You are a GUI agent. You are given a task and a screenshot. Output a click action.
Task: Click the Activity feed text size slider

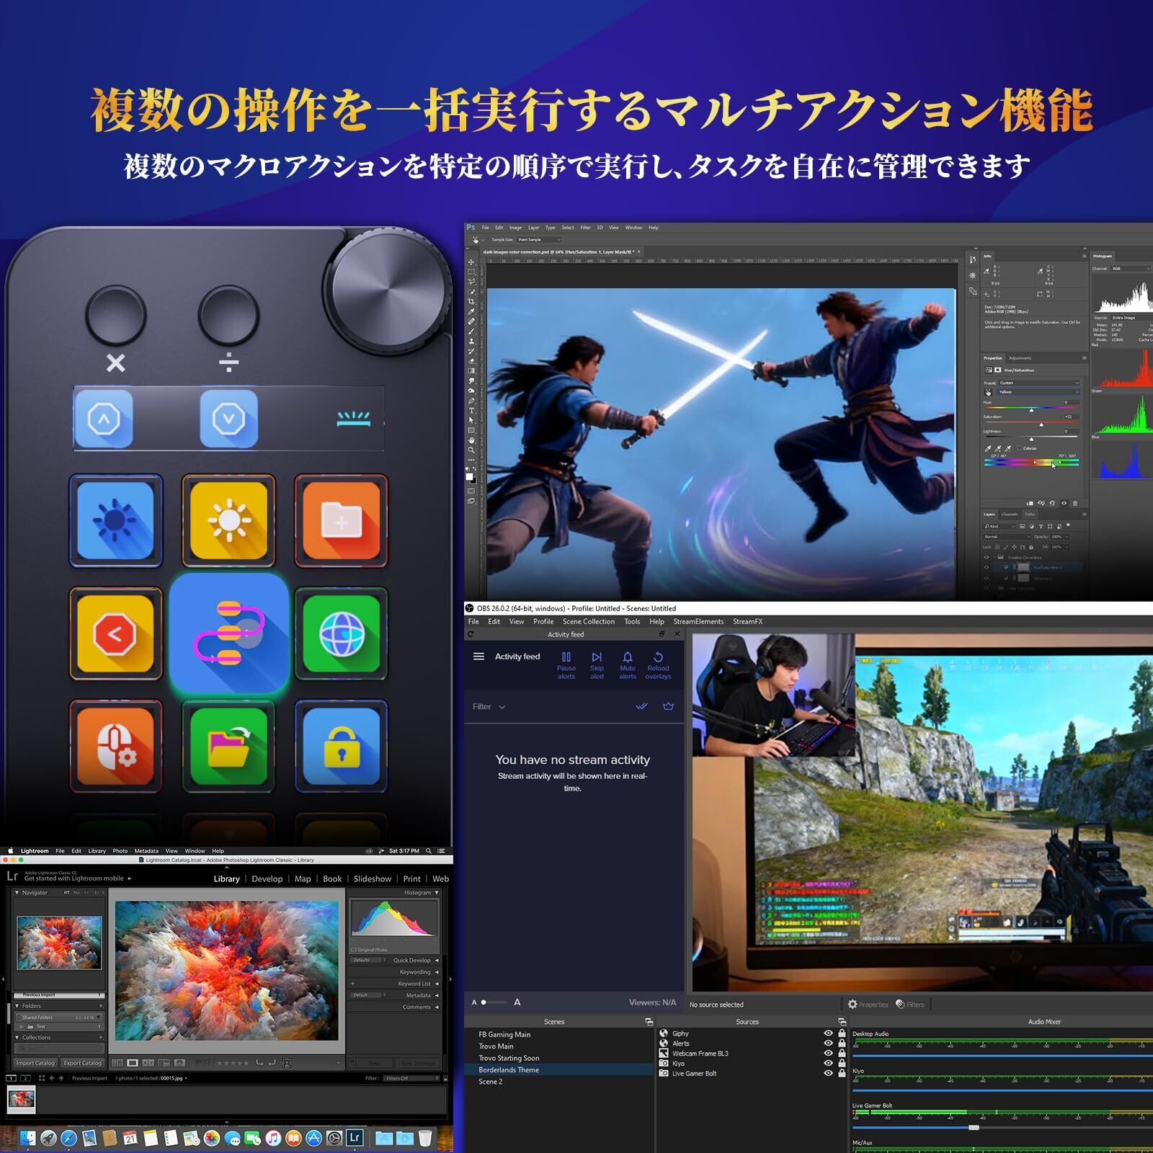[494, 1002]
